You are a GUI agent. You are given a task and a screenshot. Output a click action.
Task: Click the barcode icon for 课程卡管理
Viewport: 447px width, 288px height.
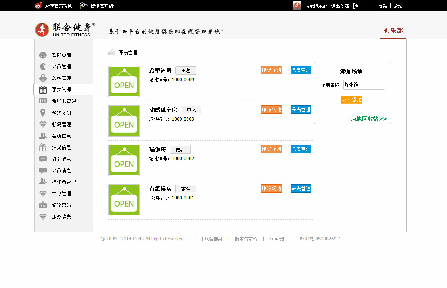43,101
